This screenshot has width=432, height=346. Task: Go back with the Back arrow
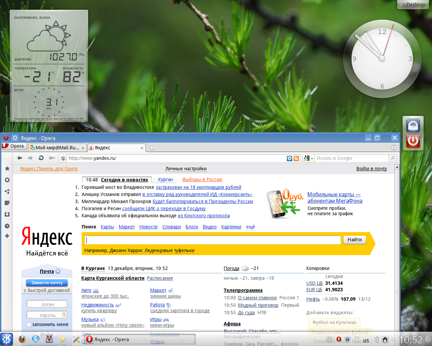20,158
